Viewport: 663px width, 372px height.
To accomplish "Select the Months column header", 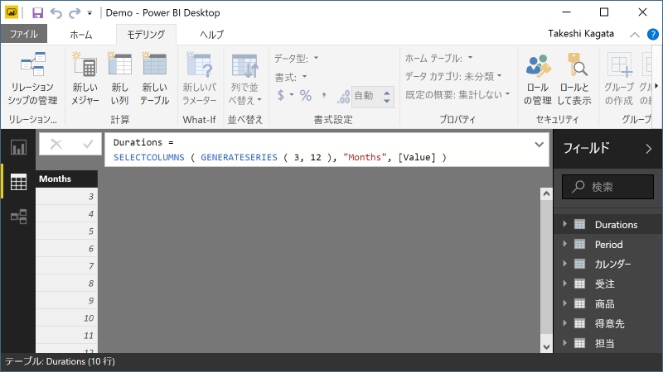I will 67,179.
